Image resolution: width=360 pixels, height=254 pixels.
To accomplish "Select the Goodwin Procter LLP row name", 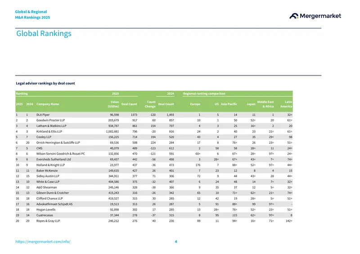I will point(50,120).
